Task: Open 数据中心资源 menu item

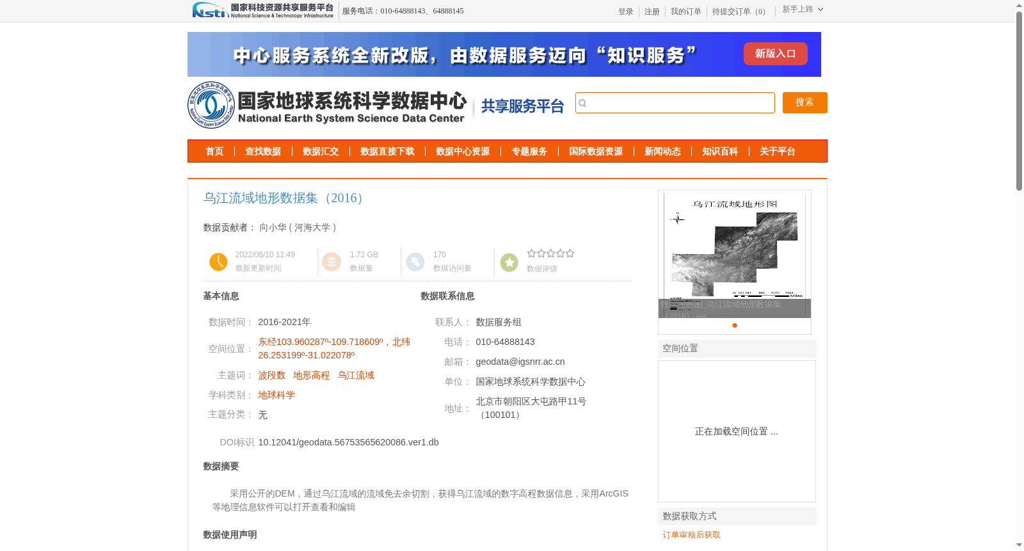Action: click(463, 152)
